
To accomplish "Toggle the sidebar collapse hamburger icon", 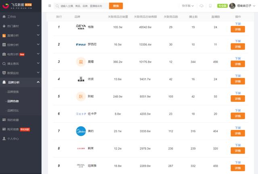I will 50,6.
